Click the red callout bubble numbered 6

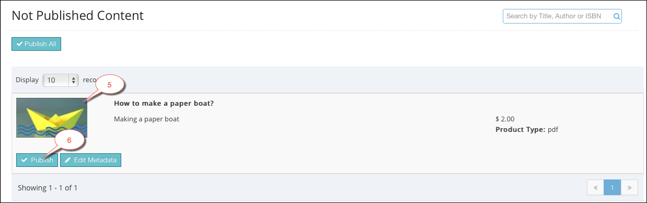[x=70, y=140]
